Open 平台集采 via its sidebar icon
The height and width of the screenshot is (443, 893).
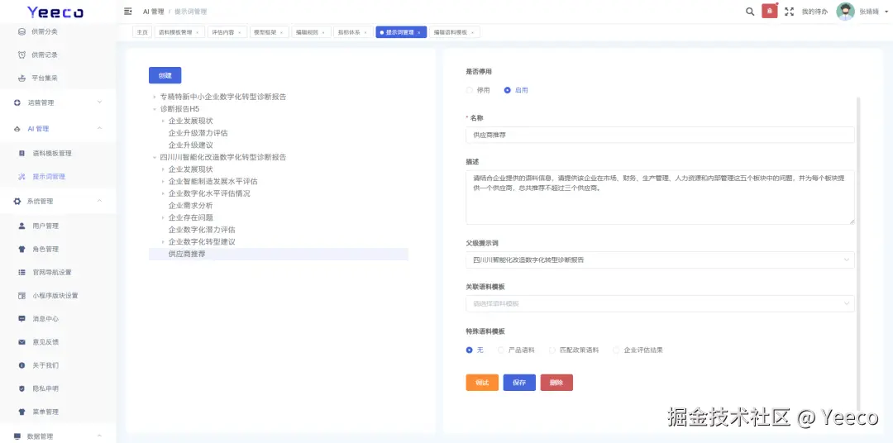[x=21, y=78]
